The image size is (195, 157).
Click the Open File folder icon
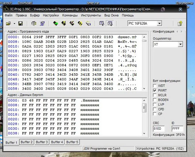pyautogui.click(x=8, y=23)
